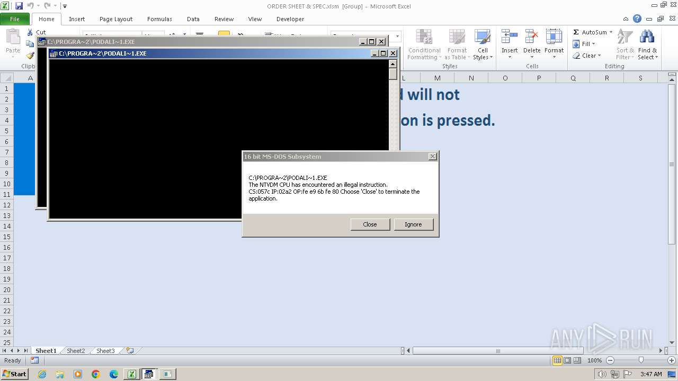Click the Insert Worksheet icon
The image size is (678, 381).
tap(130, 351)
